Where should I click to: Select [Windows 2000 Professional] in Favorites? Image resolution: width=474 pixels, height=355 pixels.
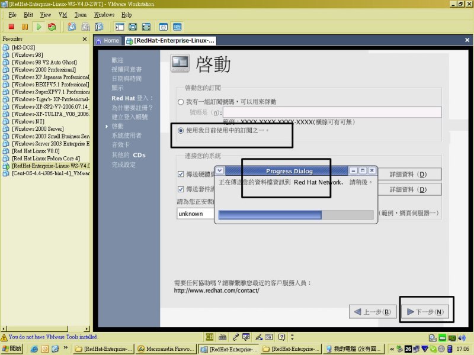(x=44, y=69)
